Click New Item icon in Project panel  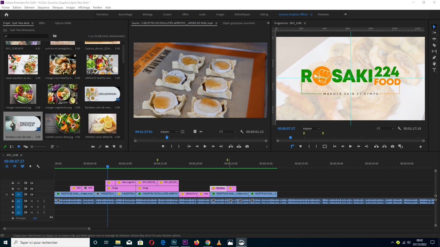tap(114, 146)
